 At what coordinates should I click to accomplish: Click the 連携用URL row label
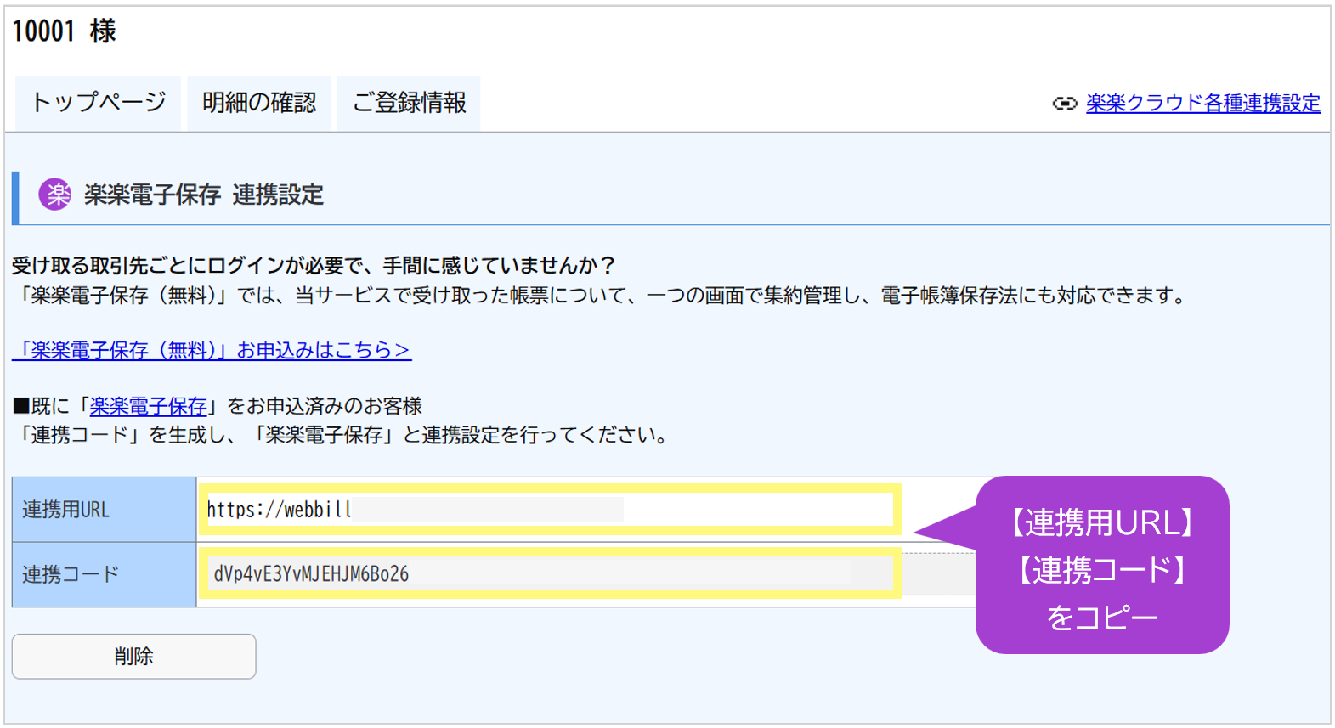pyautogui.click(x=104, y=510)
